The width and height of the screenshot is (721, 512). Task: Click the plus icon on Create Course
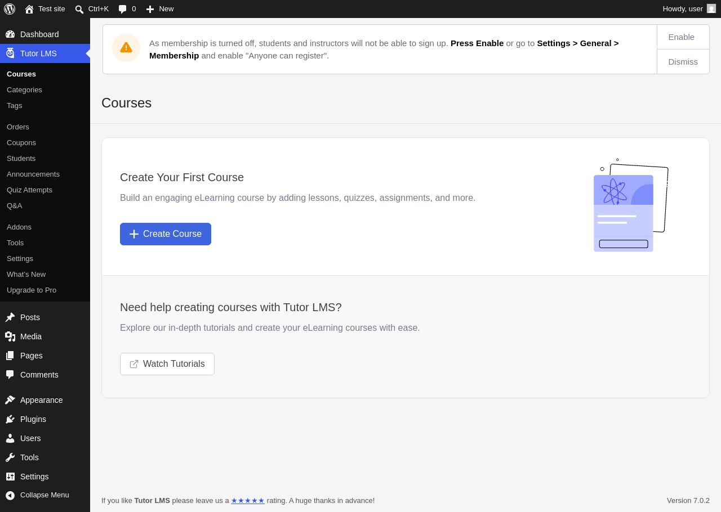coord(134,234)
